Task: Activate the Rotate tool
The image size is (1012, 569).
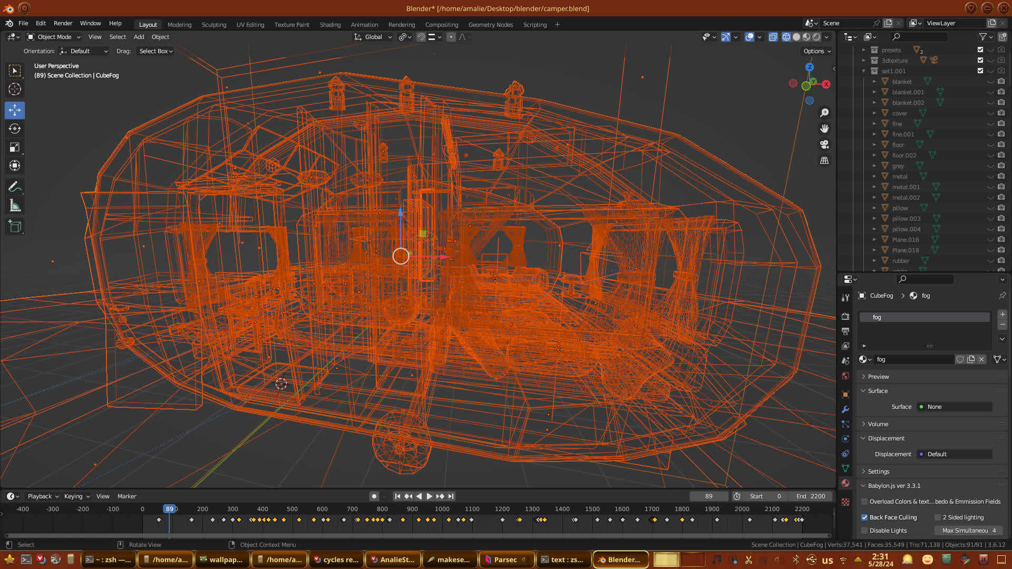Action: [15, 129]
